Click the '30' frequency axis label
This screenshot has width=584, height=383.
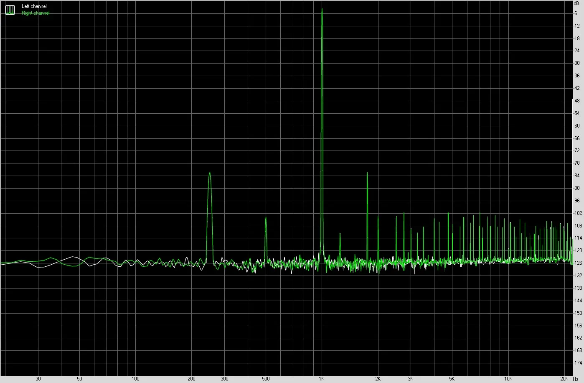38,379
